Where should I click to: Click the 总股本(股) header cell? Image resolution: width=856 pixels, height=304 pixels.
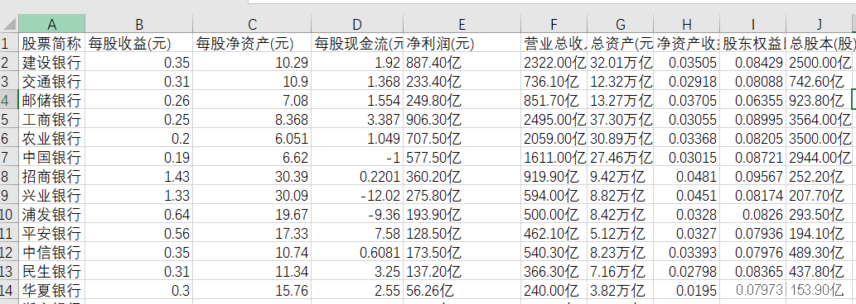pos(820,42)
